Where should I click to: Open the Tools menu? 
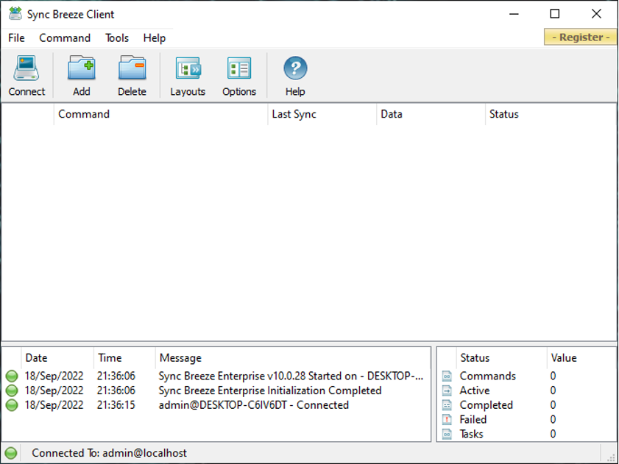(x=117, y=38)
